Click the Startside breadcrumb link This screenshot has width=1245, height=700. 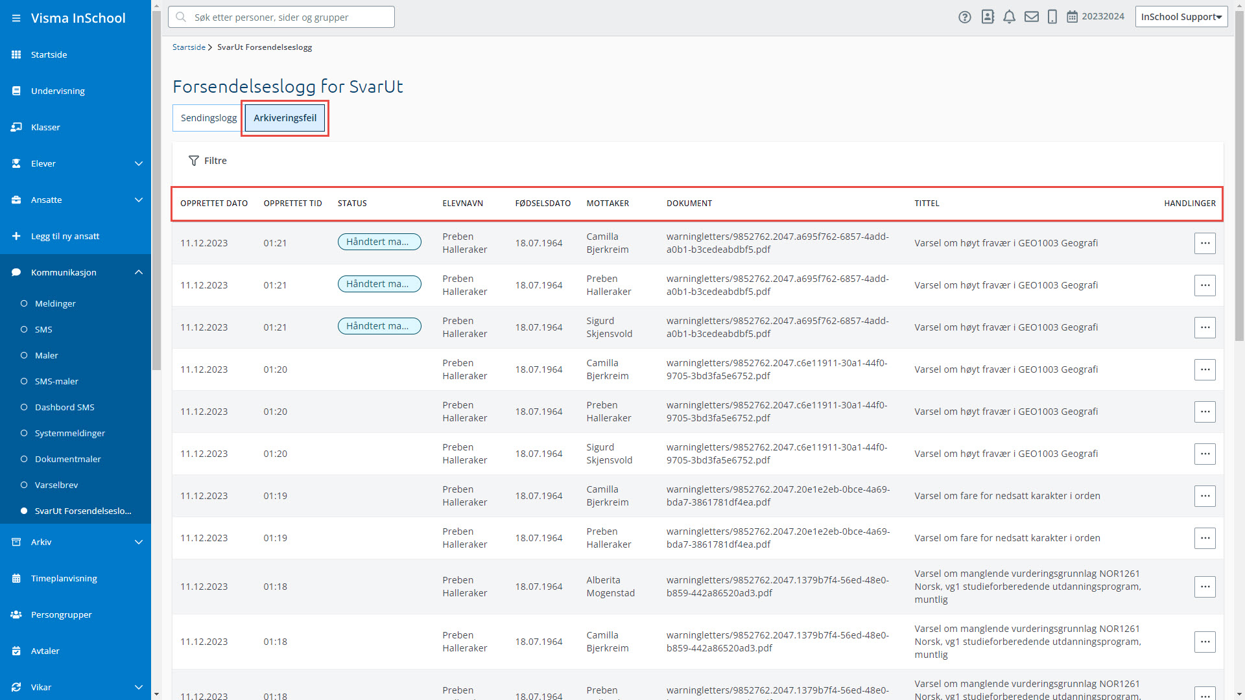189,47
